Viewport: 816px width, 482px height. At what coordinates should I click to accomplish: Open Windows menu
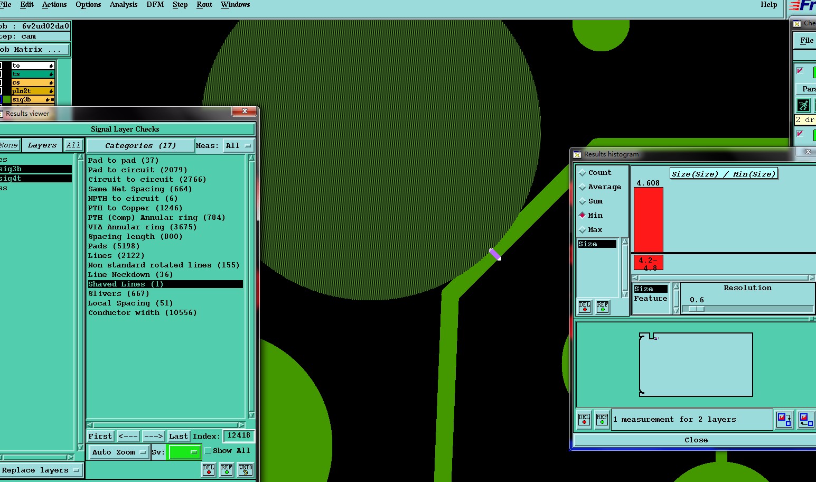tap(236, 5)
